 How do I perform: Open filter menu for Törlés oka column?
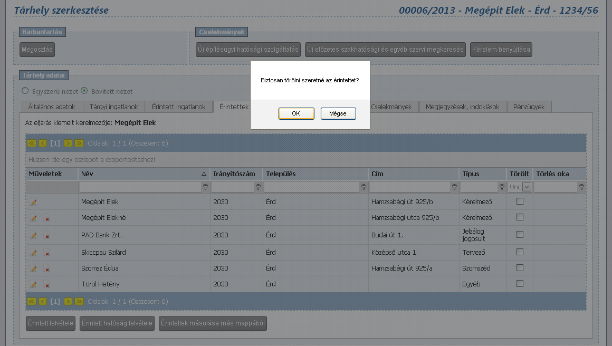pyautogui.click(x=581, y=187)
